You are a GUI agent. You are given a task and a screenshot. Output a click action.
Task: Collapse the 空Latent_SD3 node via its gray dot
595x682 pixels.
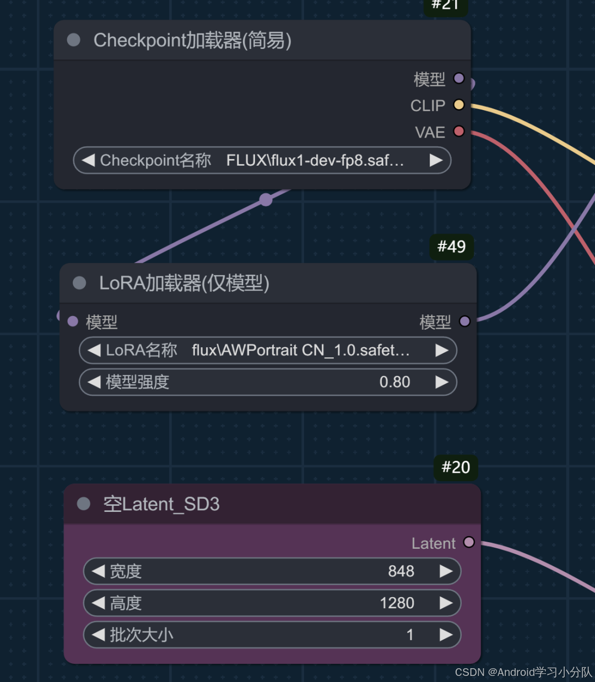click(84, 504)
